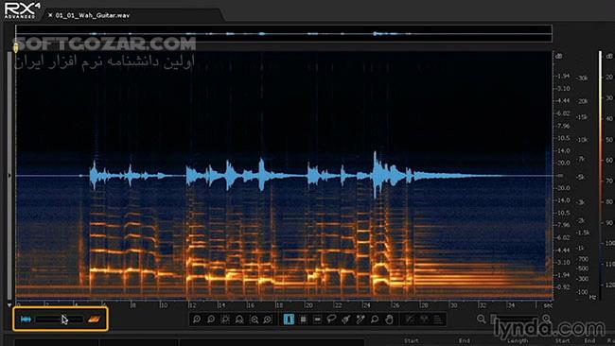Select the brush selection tool
Image resolution: width=615 pixels, height=346 pixels.
346,320
